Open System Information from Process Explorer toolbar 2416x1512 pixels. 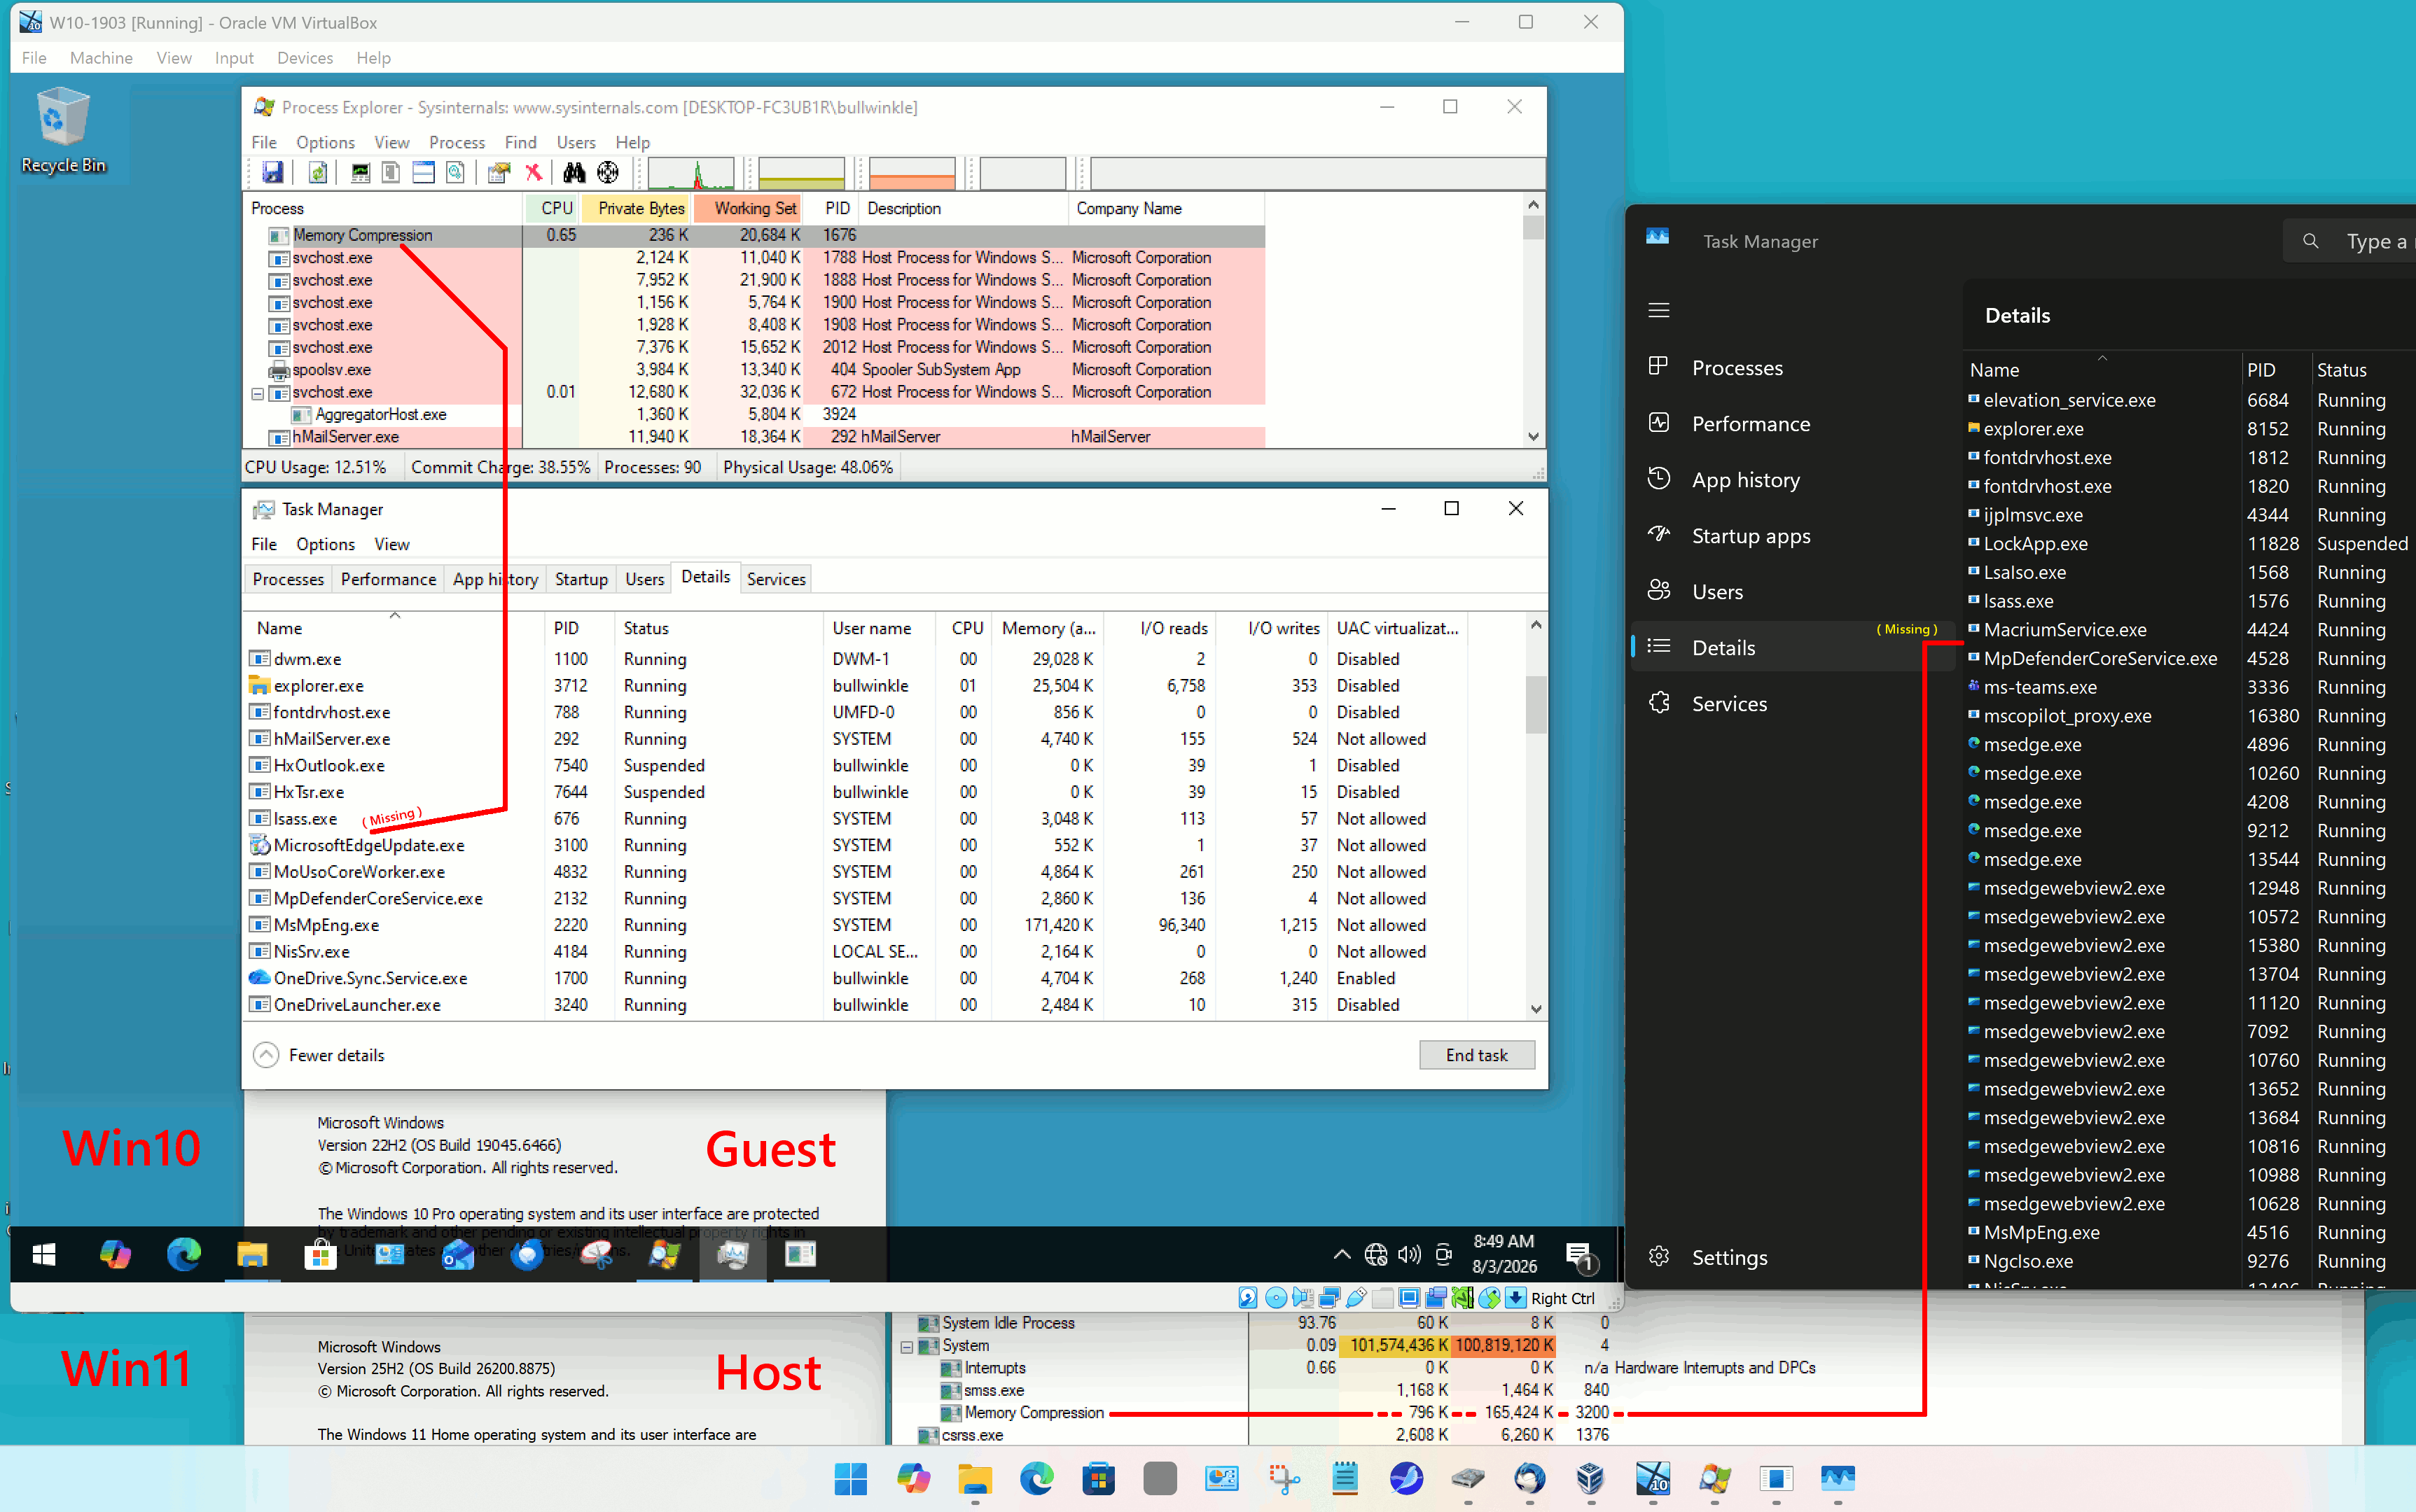point(360,173)
